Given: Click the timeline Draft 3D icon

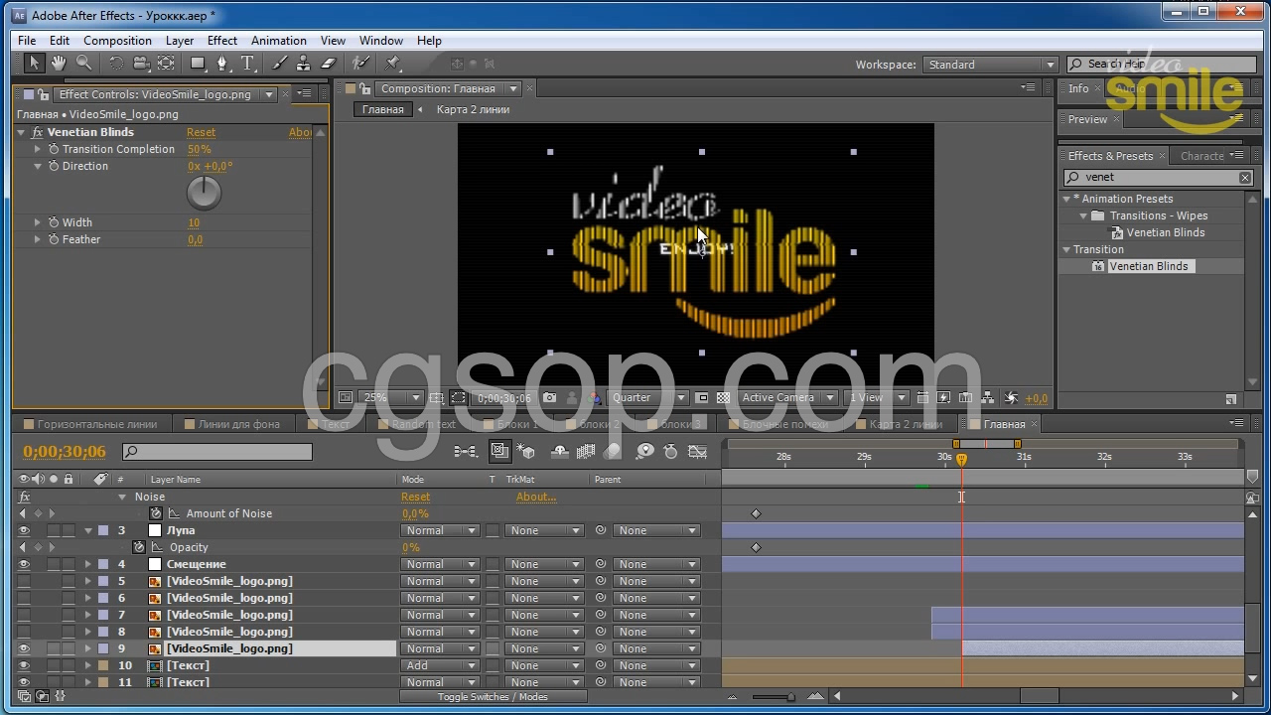Looking at the screenshot, I should click(x=526, y=452).
